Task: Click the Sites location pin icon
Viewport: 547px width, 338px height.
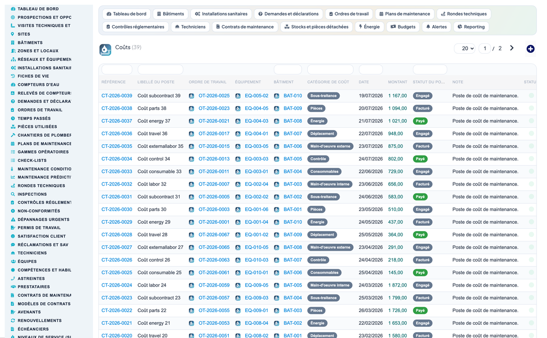Action: (13, 34)
